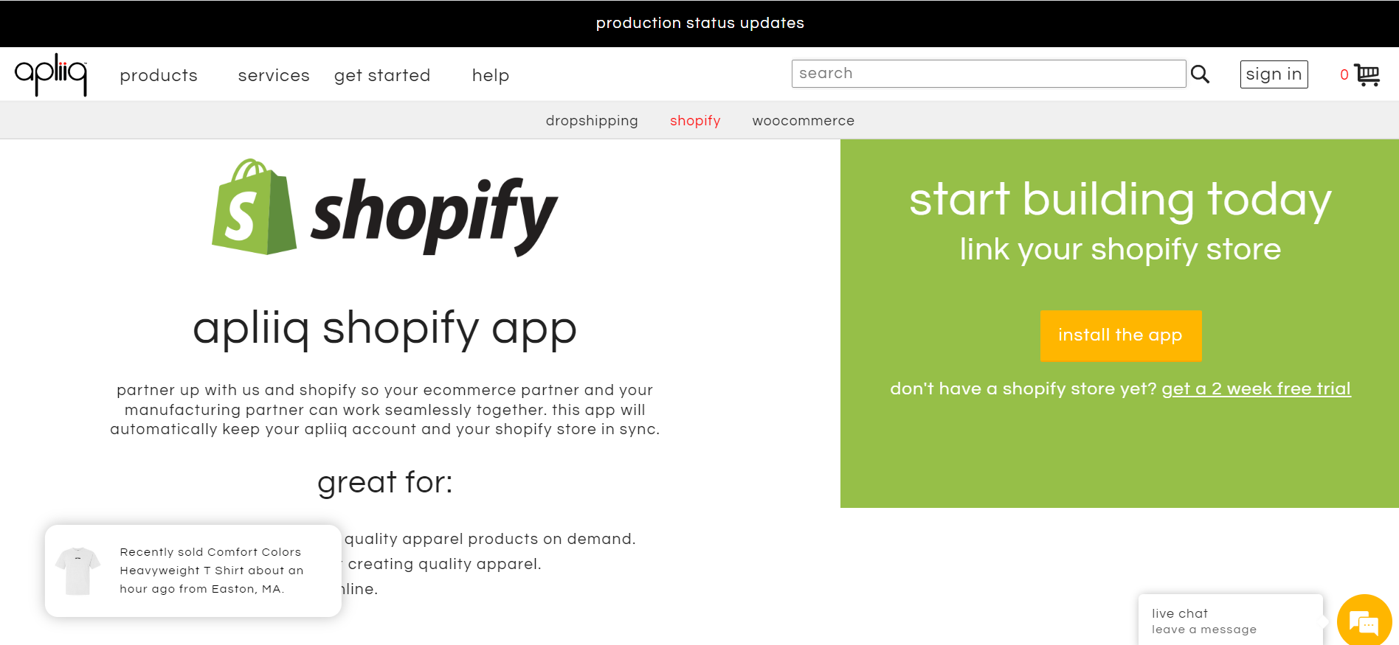Click the link your shopify store text
Image resolution: width=1399 pixels, height=645 pixels.
click(1120, 250)
